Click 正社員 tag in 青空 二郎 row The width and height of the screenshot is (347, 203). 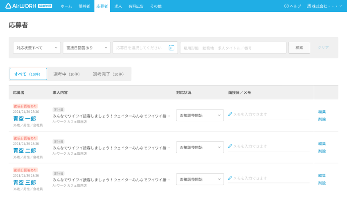59,142
